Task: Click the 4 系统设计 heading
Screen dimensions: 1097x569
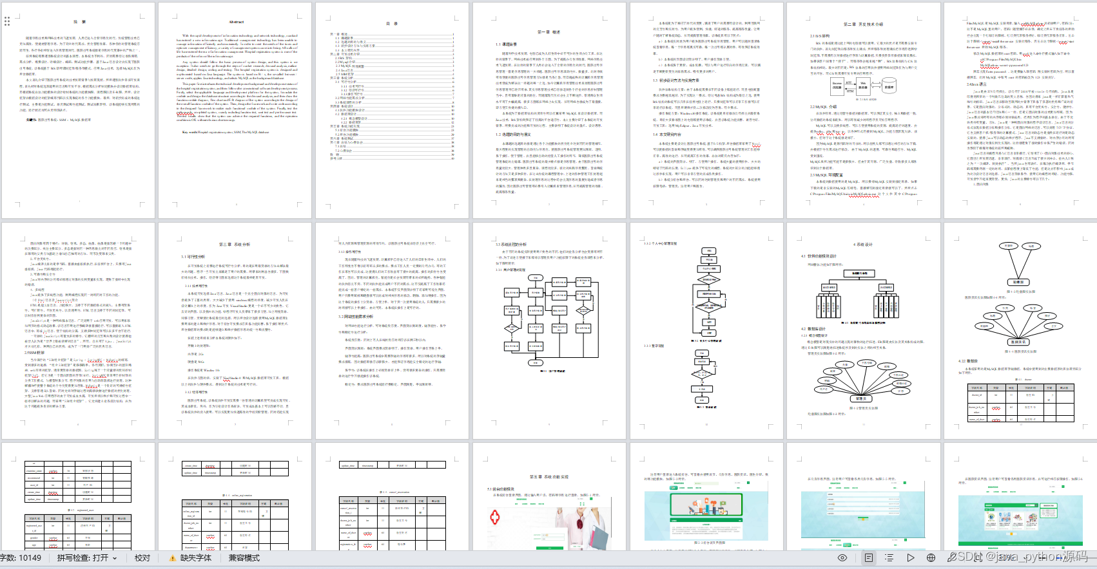Action: point(863,245)
